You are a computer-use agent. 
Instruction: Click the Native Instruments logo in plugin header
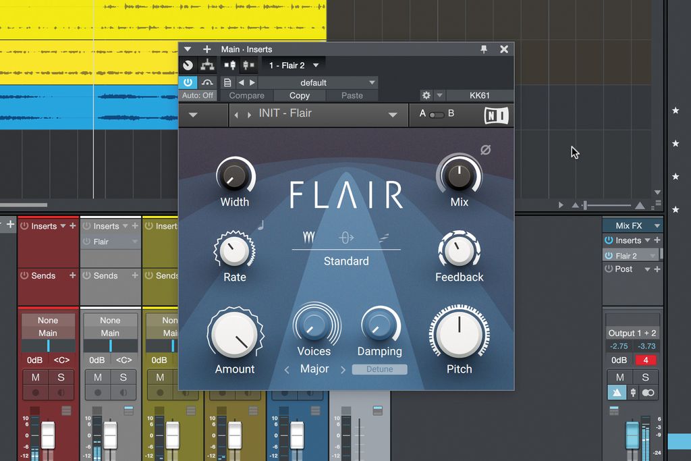(x=496, y=115)
